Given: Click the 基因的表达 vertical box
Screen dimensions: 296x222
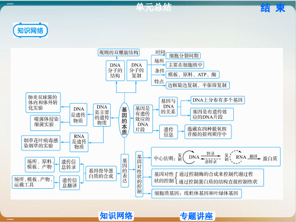Looking at the screenshot, I should pyautogui.click(x=124, y=170).
